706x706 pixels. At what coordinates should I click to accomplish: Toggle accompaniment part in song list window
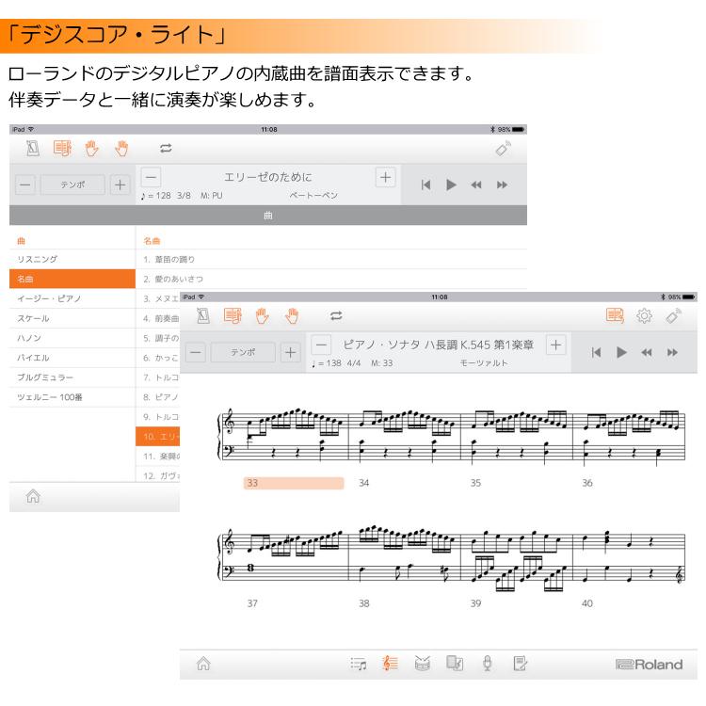coord(62,148)
